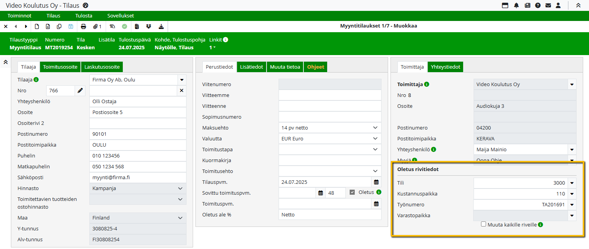Switch to the Yhteystiedot tab

445,67
